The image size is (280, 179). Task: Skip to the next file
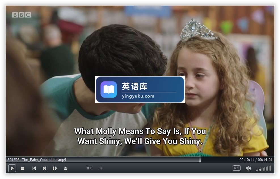[45, 168]
